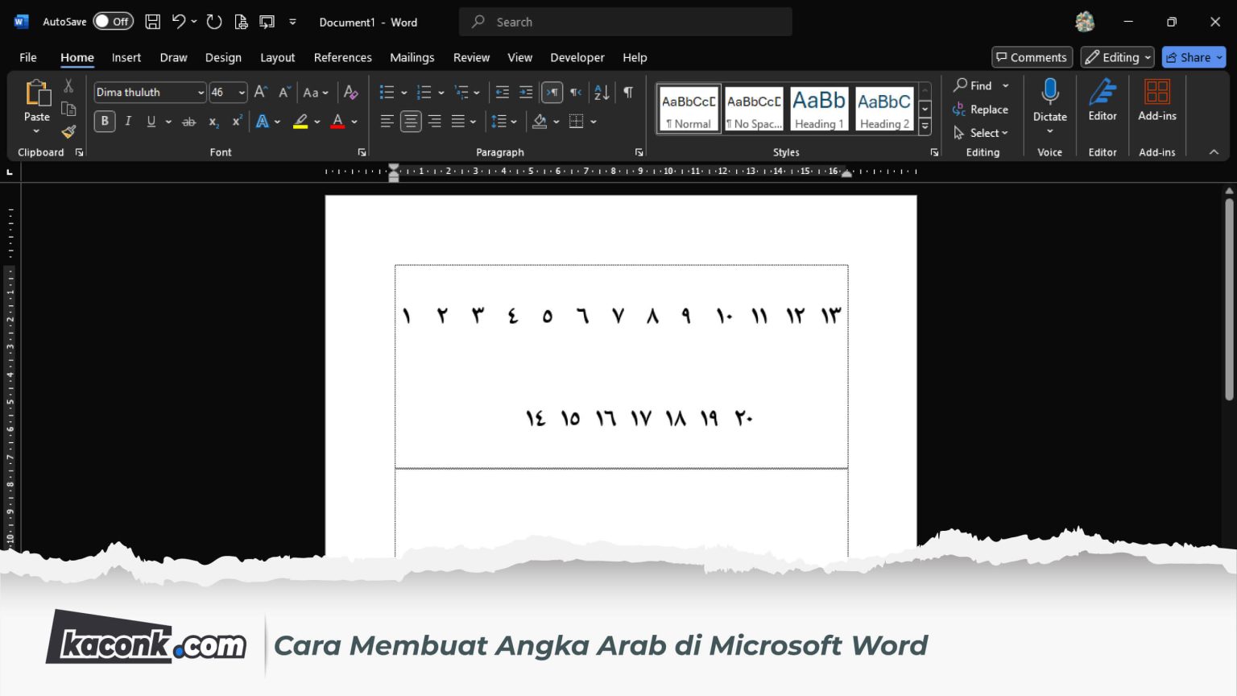Open the Editor pane
This screenshot has width=1237, height=696.
pyautogui.click(x=1103, y=101)
